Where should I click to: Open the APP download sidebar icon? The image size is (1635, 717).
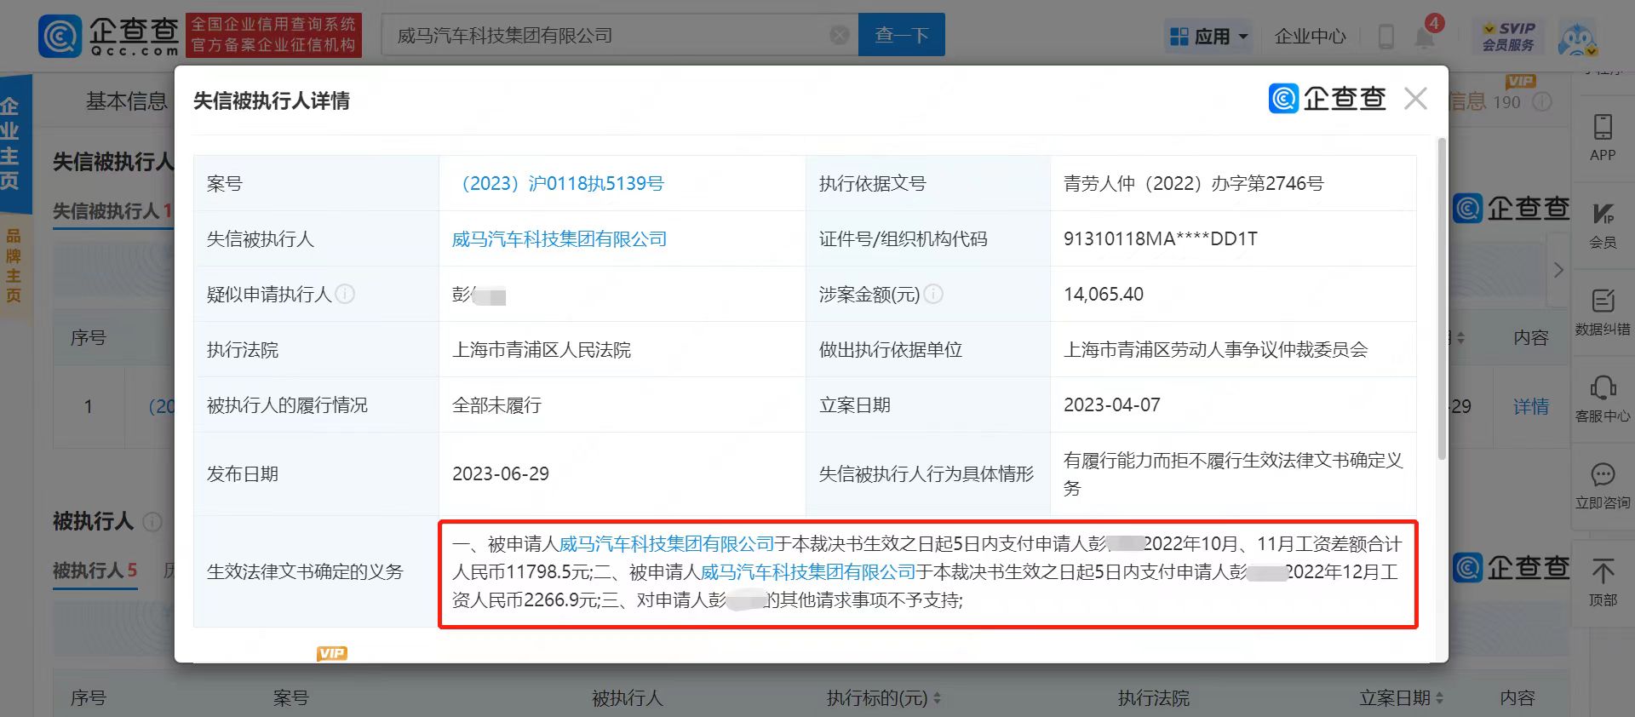pos(1603,137)
